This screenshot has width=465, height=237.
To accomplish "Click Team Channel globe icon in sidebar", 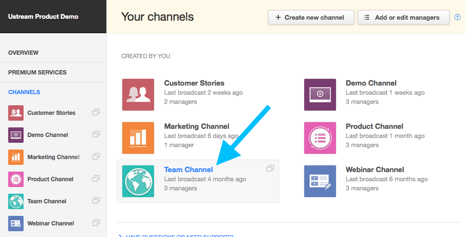I will point(16,201).
